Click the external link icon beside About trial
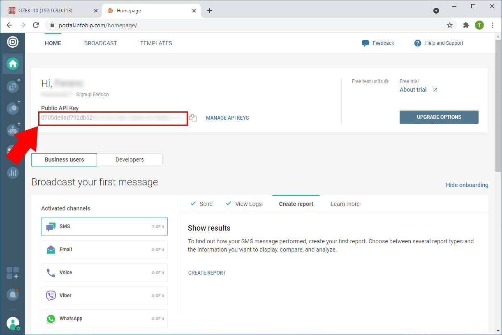Image resolution: width=502 pixels, height=335 pixels. [x=435, y=90]
